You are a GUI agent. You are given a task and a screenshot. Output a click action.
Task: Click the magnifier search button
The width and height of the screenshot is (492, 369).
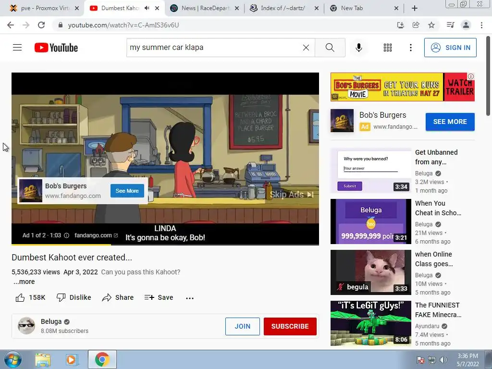330,48
